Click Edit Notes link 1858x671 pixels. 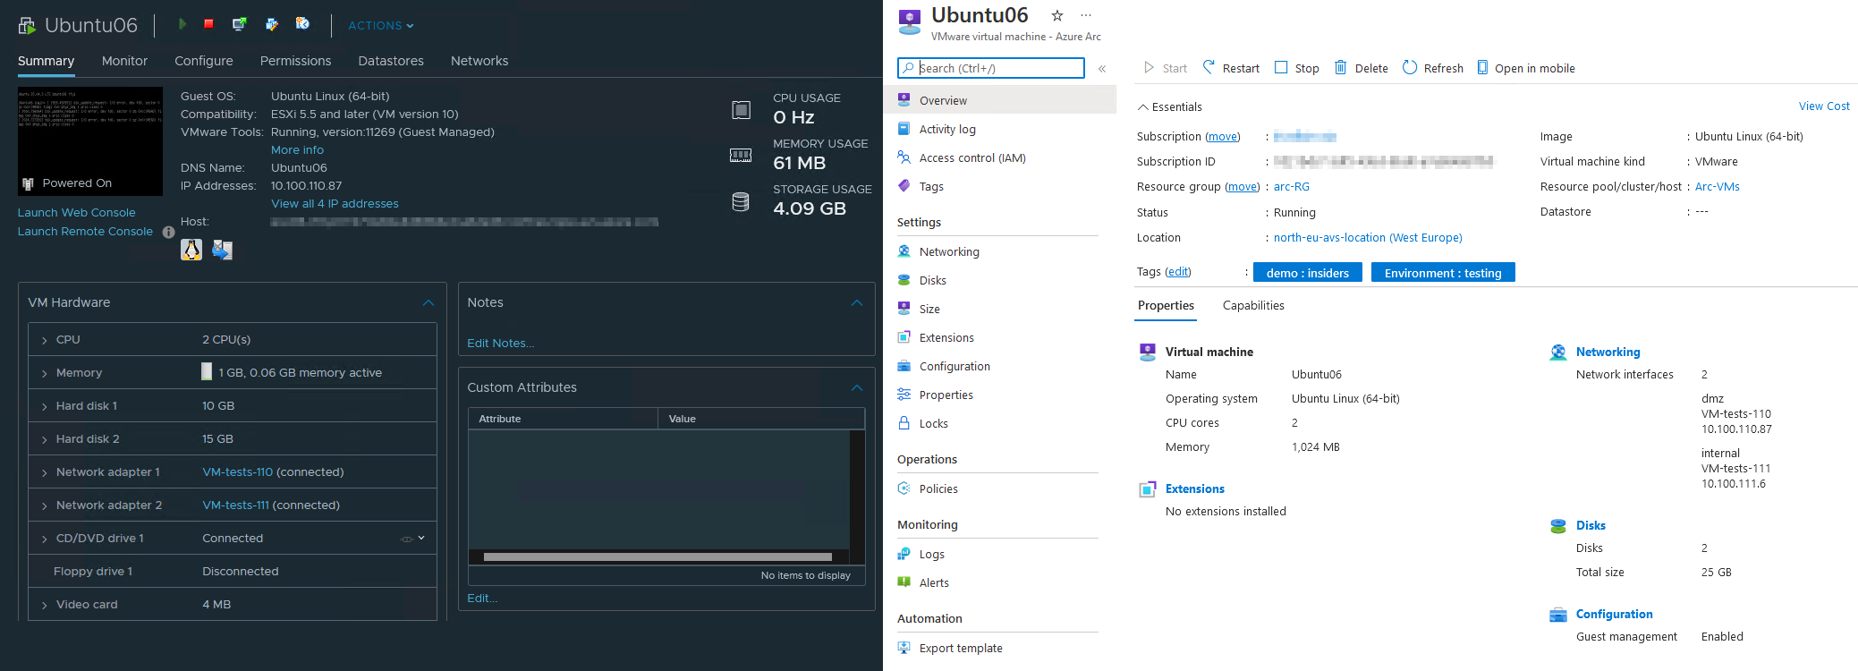pos(500,344)
